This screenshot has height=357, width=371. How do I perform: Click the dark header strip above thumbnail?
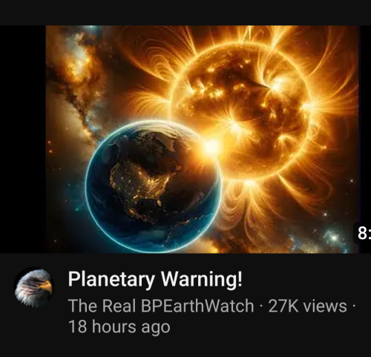[185, 13]
